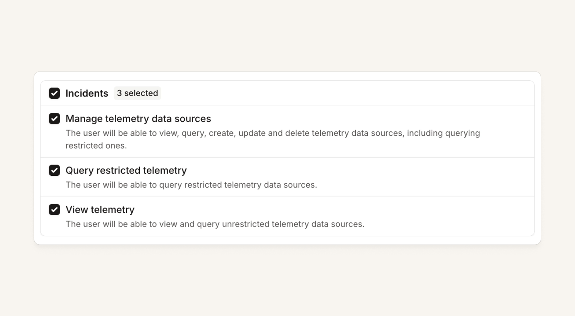Click the 'view and query unrestricted telemetry' description
This screenshot has height=316, width=575.
(215, 224)
